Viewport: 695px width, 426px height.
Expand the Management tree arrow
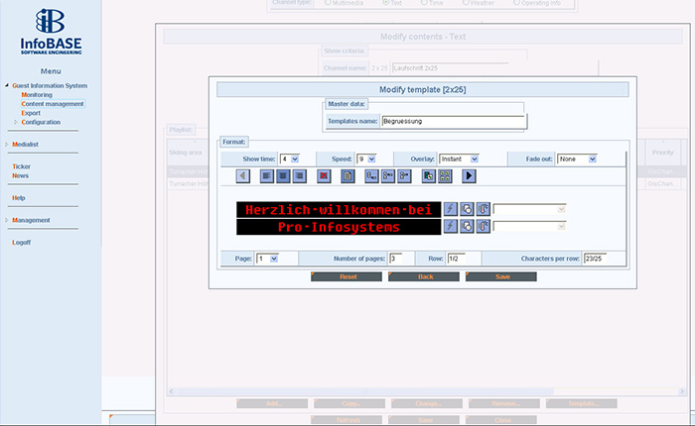(7, 220)
